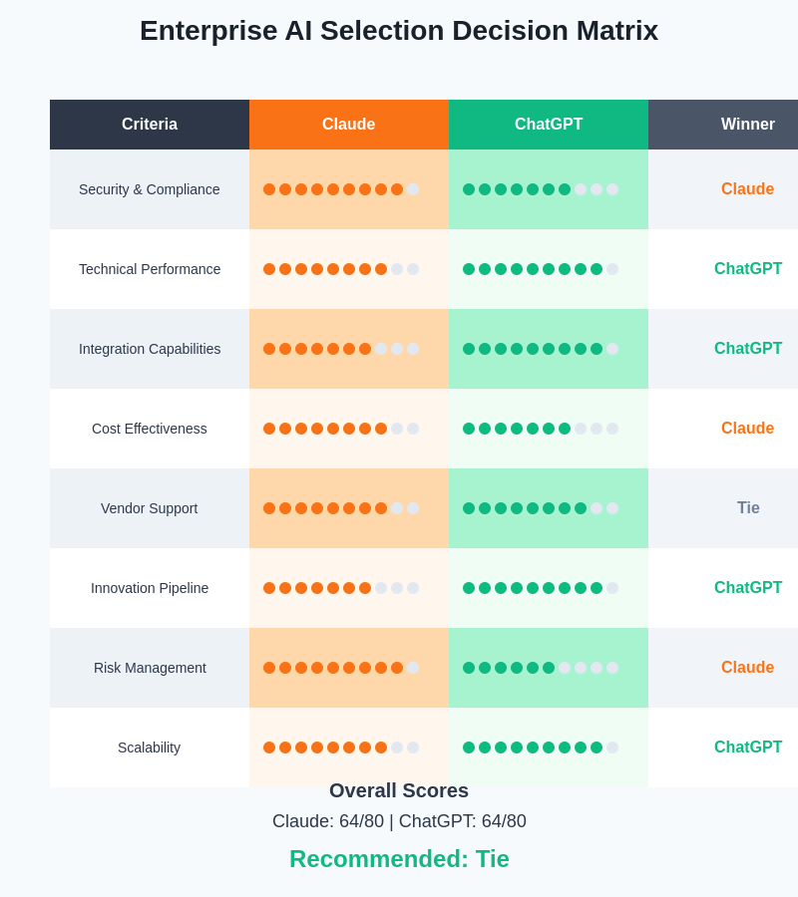
Task: Select the Scalability criteria label
Action: pyautogui.click(x=150, y=747)
